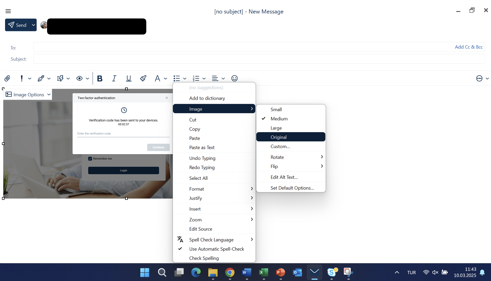
Task: Set image size to Medium
Action: click(291, 118)
